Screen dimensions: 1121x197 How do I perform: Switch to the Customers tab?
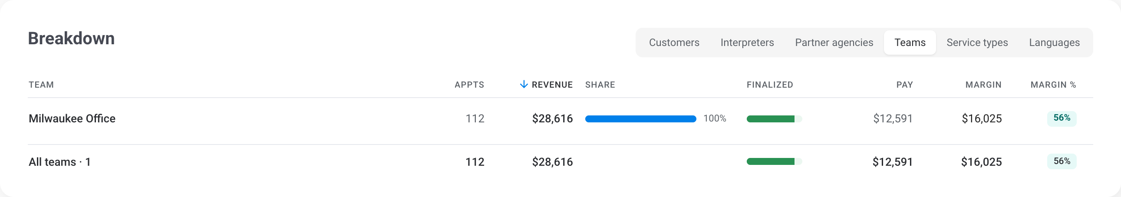674,43
